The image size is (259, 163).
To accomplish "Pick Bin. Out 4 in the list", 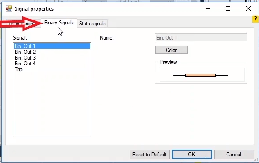I will click(x=52, y=64).
